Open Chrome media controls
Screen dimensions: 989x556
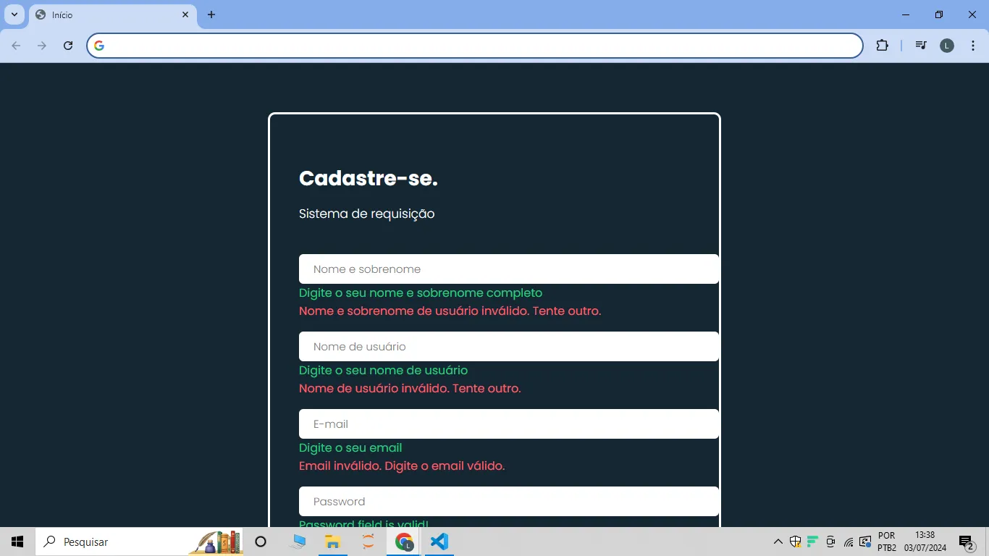pos(920,46)
